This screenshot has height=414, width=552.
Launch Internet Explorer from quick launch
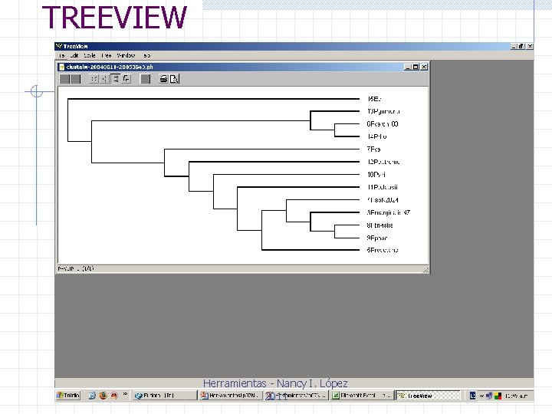[x=92, y=396]
